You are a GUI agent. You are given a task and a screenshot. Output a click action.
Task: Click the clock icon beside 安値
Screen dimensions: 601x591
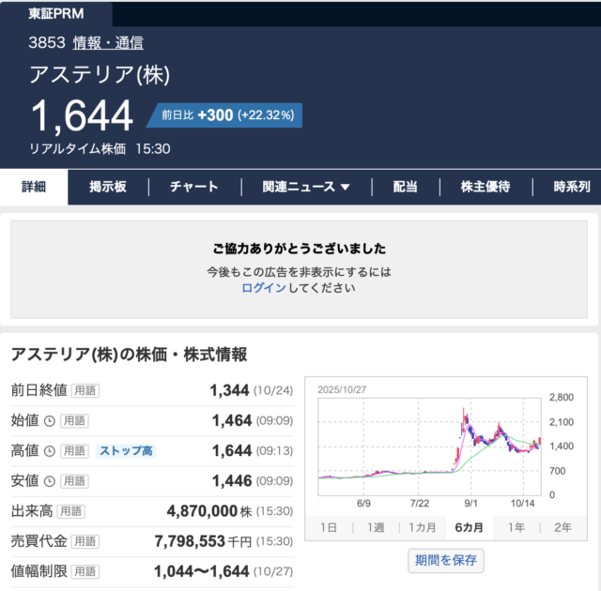click(49, 481)
